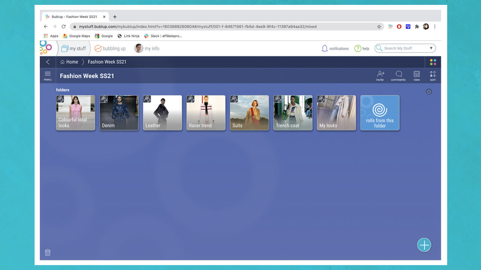Open Apps bookmarks shortcut
This screenshot has height=270, width=481.
click(51, 36)
